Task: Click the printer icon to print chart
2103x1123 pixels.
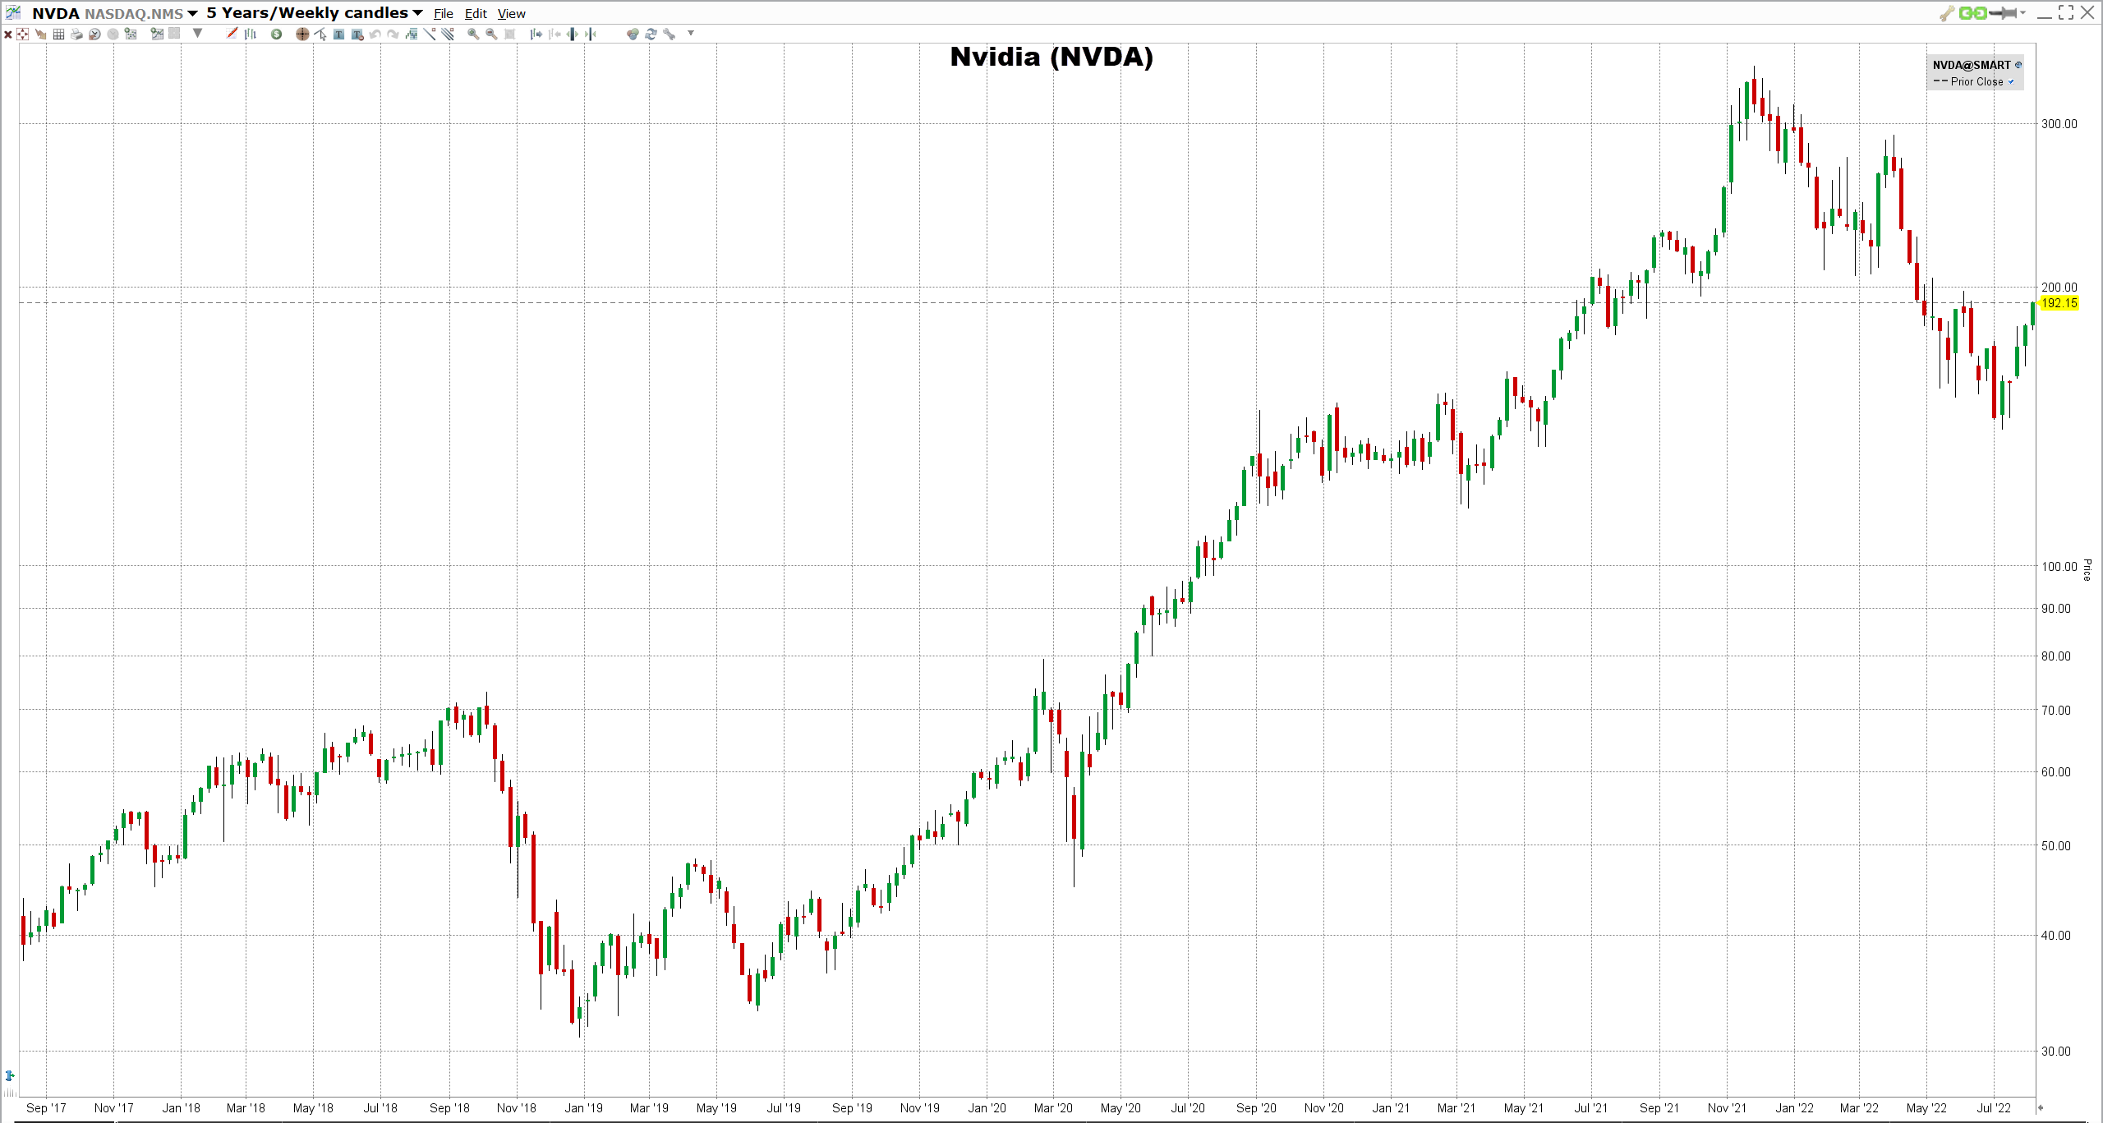Action: click(76, 34)
